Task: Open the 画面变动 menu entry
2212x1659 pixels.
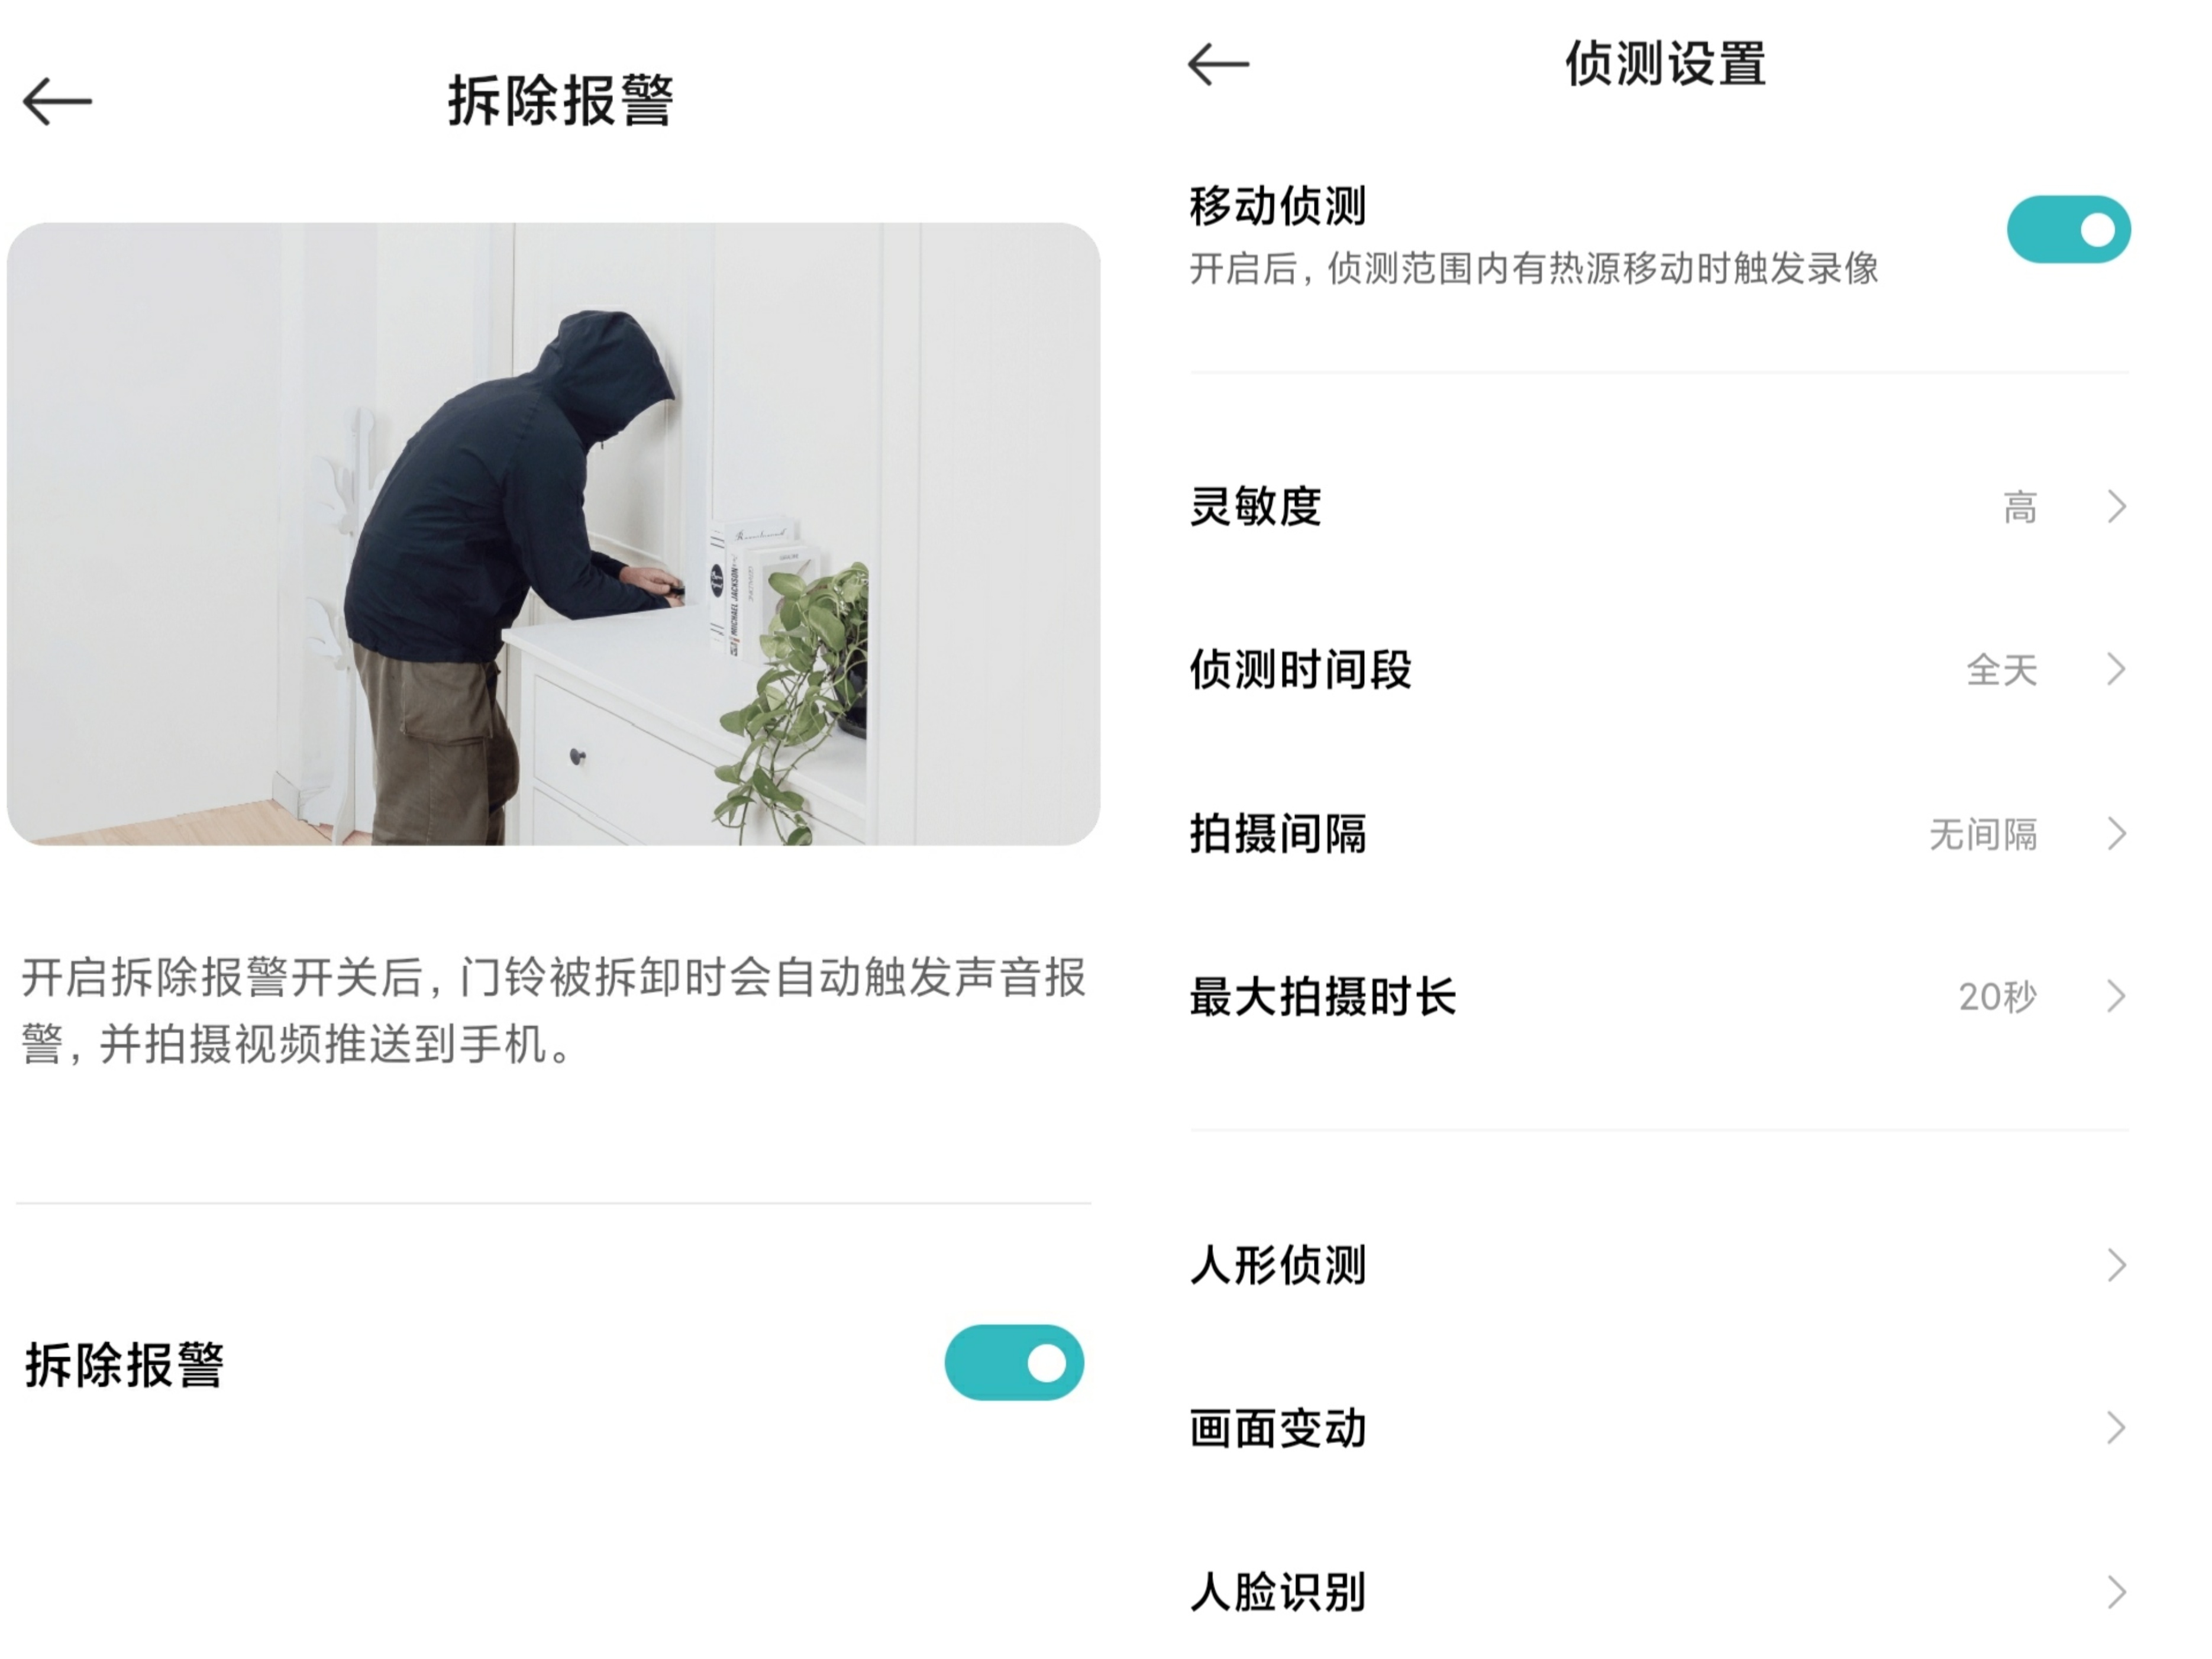Action: (x=1659, y=1428)
